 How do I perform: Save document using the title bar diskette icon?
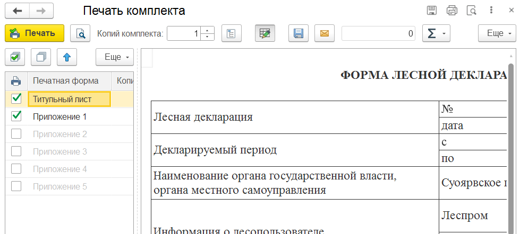(431, 11)
